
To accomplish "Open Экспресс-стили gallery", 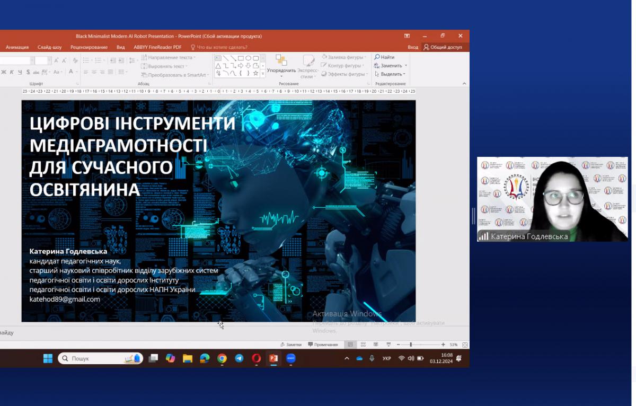I will (x=308, y=67).
